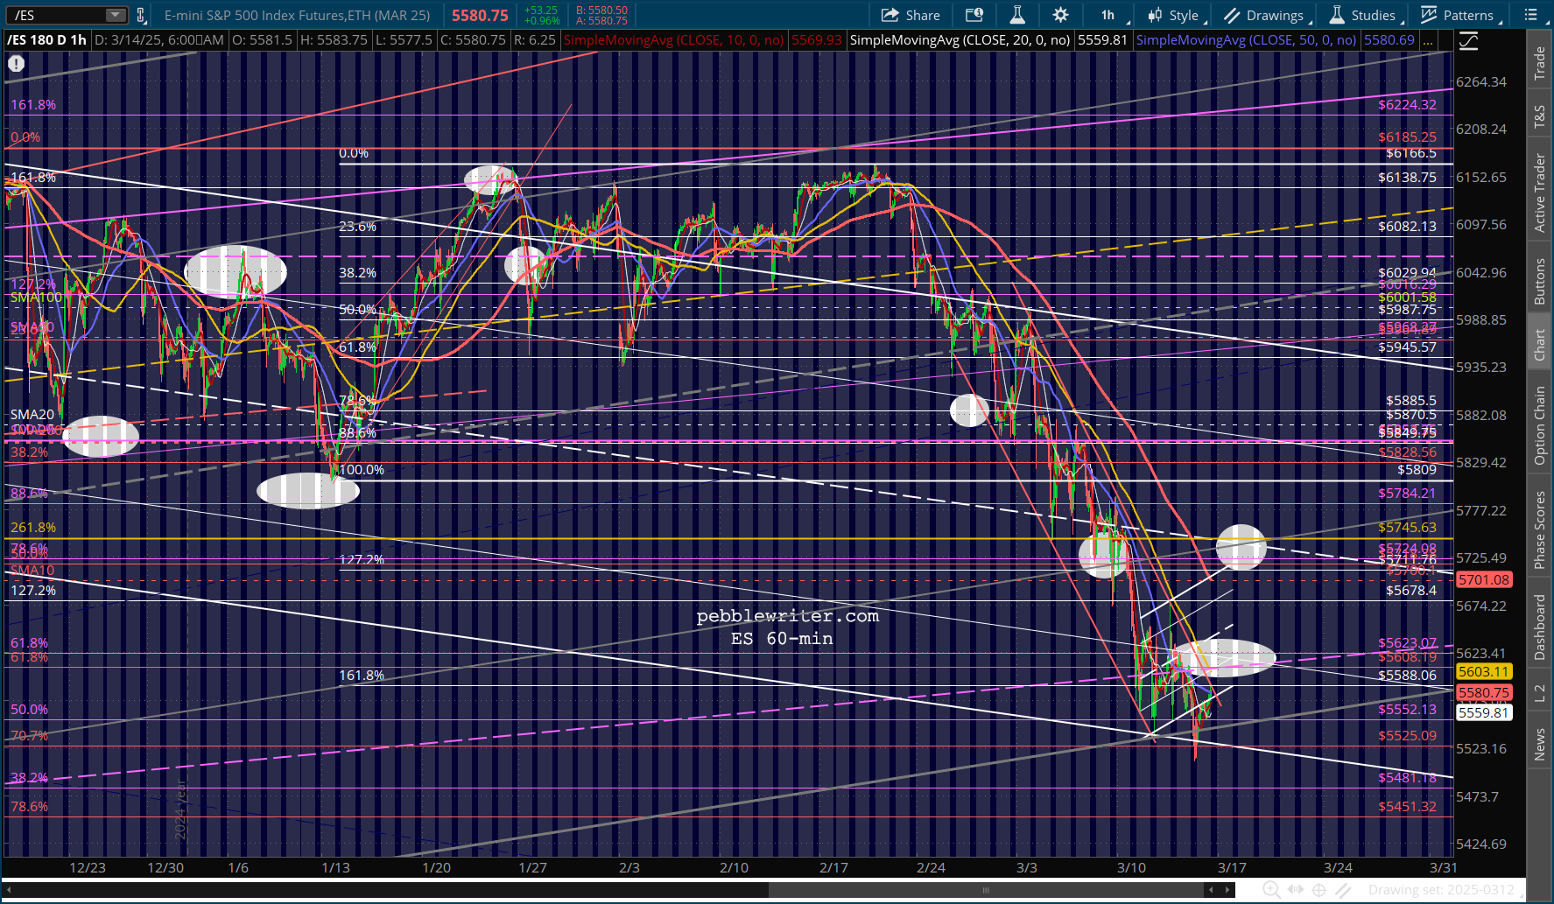Open the symbol dropdown arrow next to /ES
1554x904 pixels.
point(116,15)
